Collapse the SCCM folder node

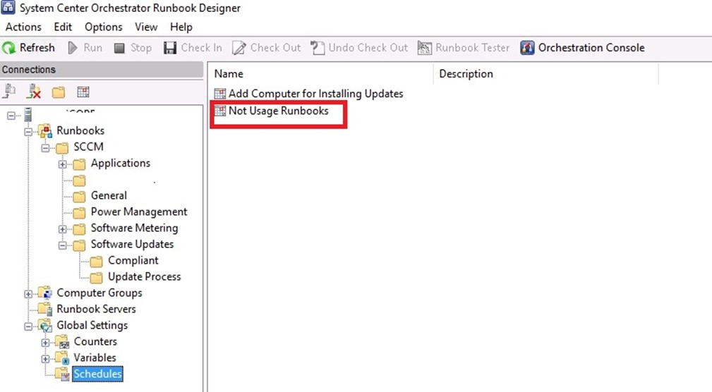pyautogui.click(x=45, y=148)
